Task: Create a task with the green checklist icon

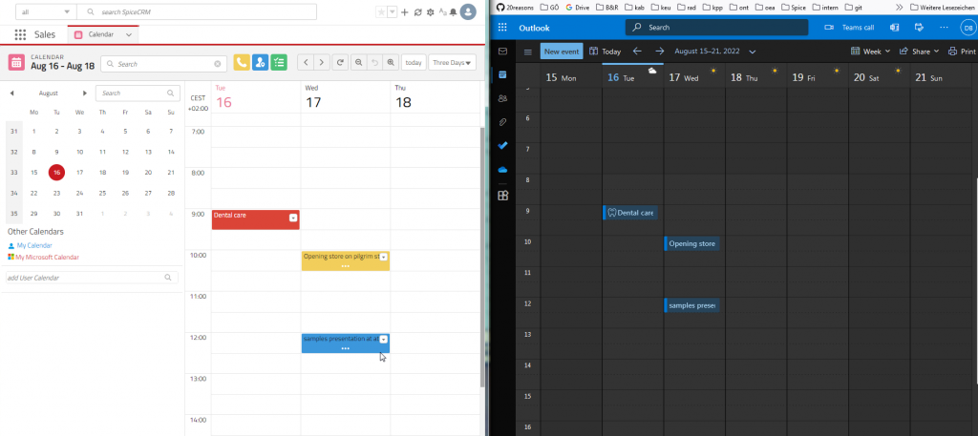Action: click(x=279, y=62)
